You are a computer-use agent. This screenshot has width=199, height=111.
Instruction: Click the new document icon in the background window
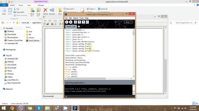coord(44,24)
